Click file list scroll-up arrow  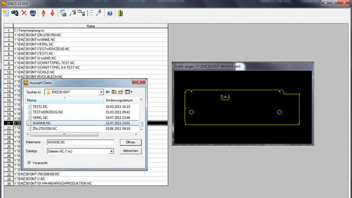(141, 99)
